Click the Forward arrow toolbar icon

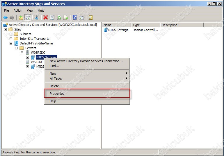click(12, 17)
